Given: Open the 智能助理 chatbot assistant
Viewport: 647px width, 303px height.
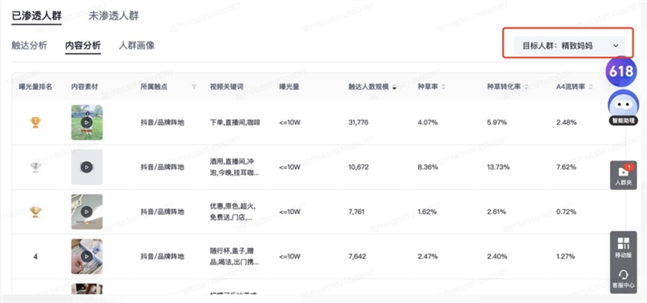Looking at the screenshot, I should coord(623,107).
